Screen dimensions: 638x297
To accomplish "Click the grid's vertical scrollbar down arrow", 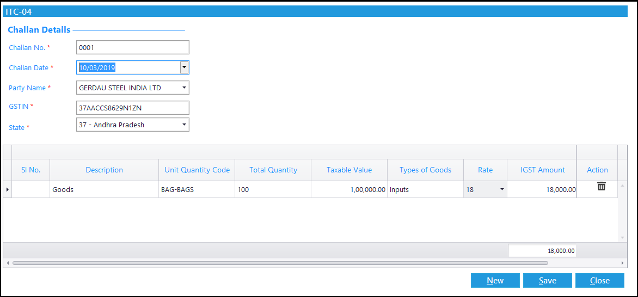I will point(622,238).
